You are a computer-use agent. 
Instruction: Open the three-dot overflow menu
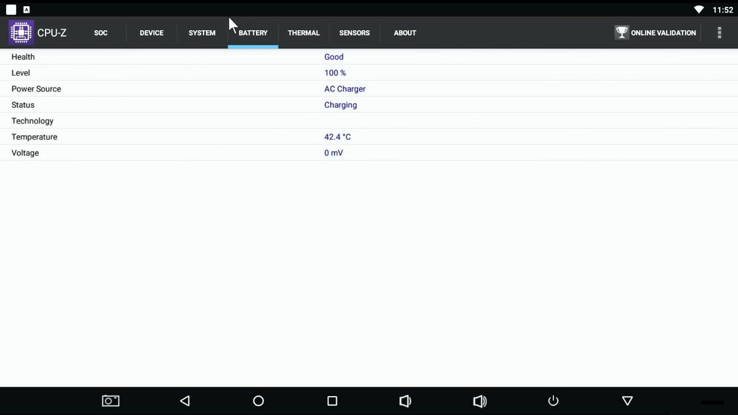click(719, 32)
